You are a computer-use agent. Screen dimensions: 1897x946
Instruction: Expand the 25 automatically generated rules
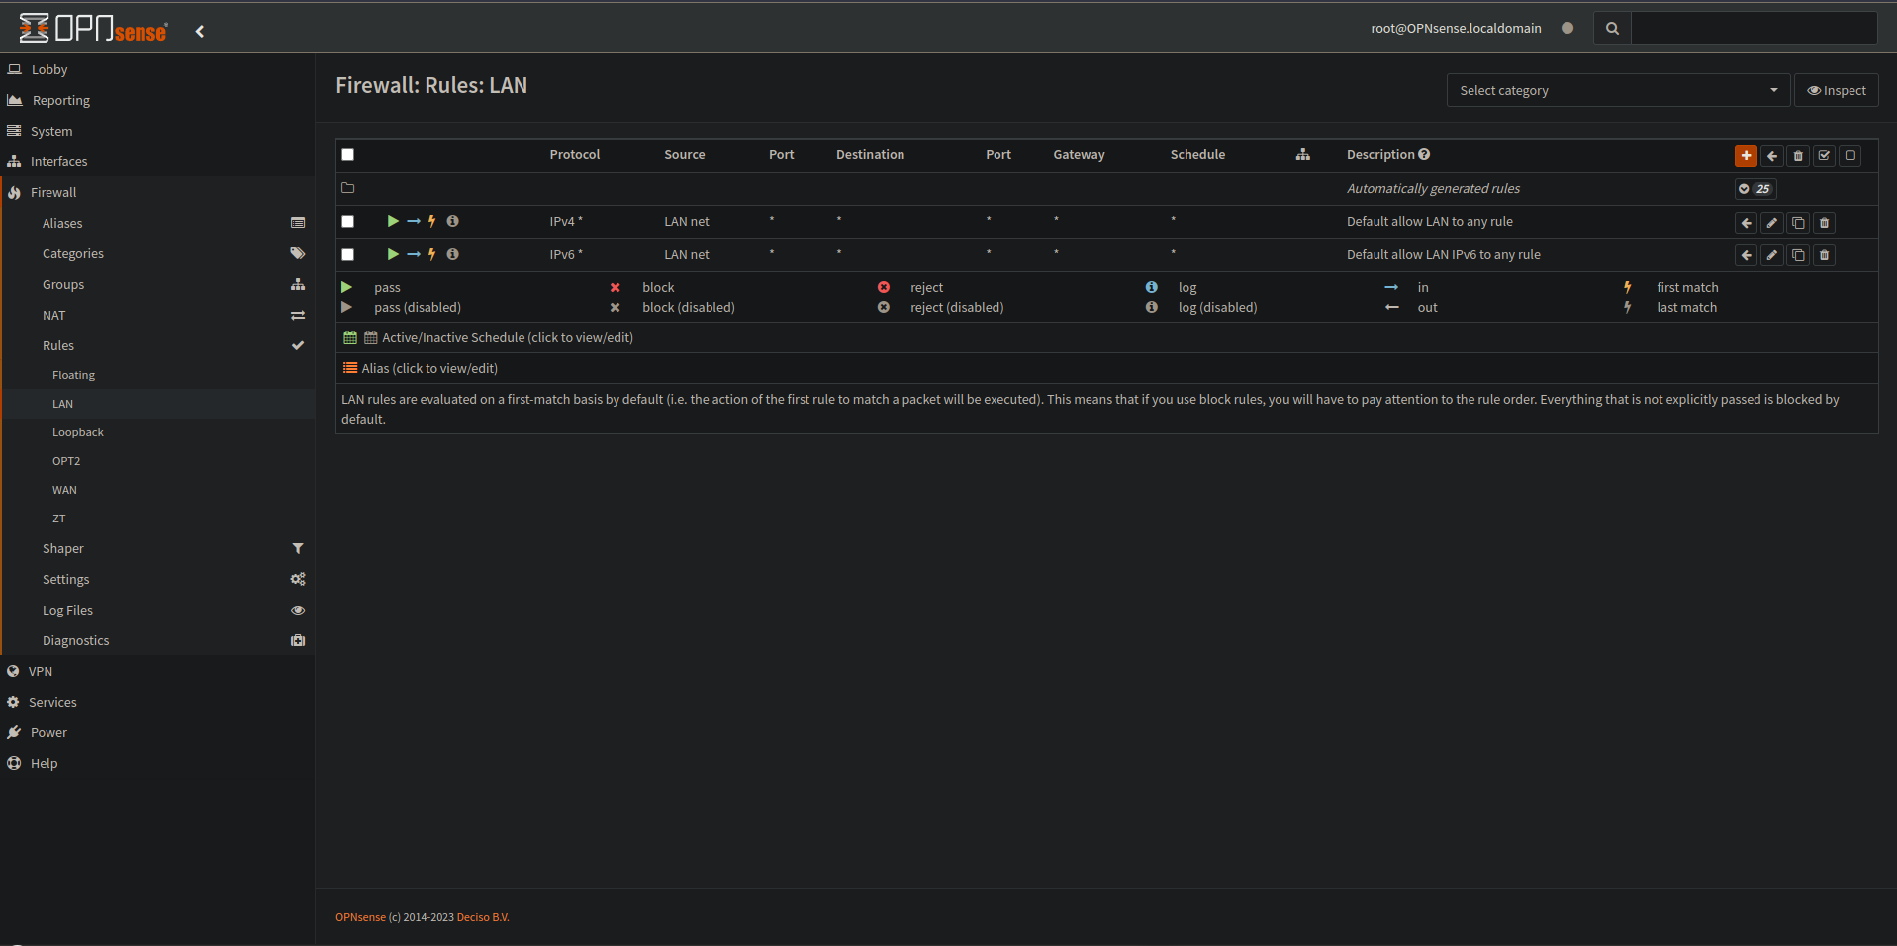coord(1755,189)
